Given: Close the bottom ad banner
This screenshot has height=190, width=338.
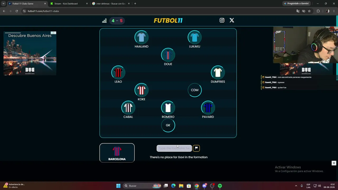Looking at the screenshot, I should (334, 163).
